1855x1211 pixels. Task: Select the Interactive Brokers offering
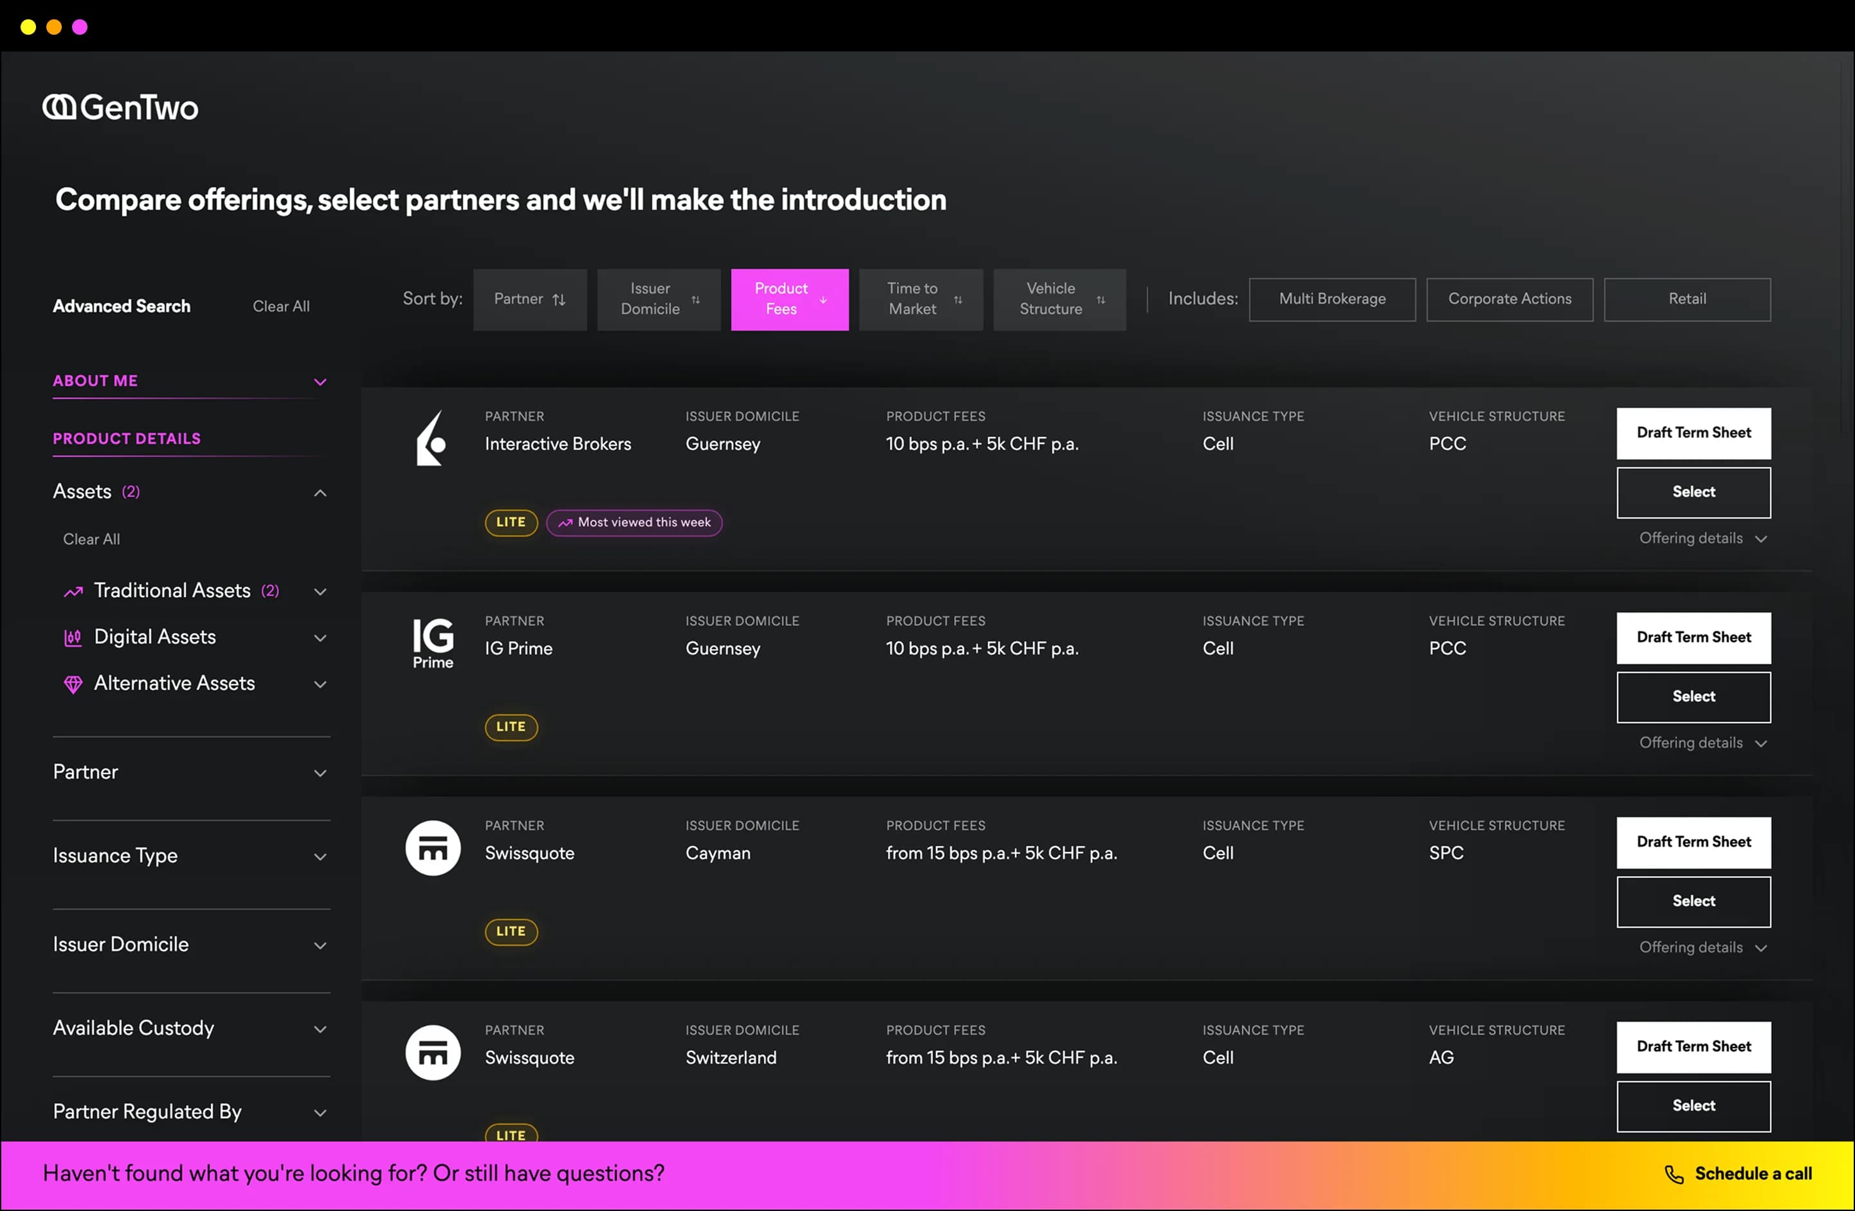click(1693, 493)
